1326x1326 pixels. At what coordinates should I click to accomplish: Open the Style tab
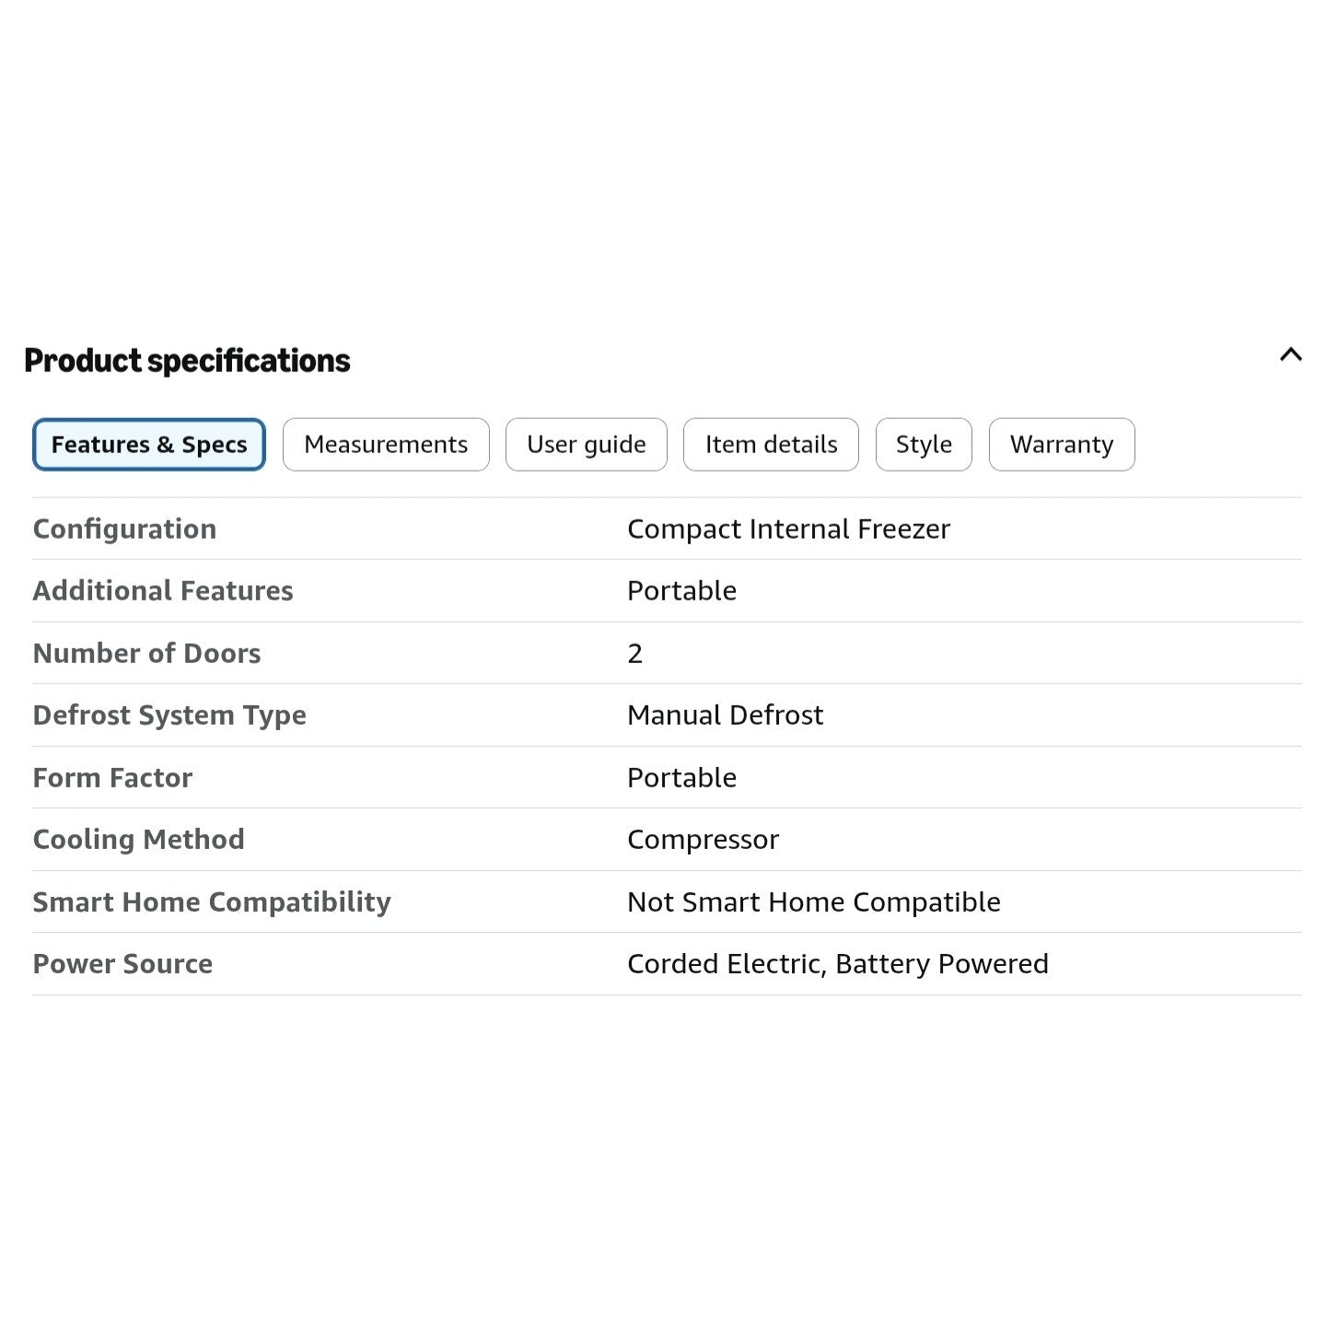[924, 445]
